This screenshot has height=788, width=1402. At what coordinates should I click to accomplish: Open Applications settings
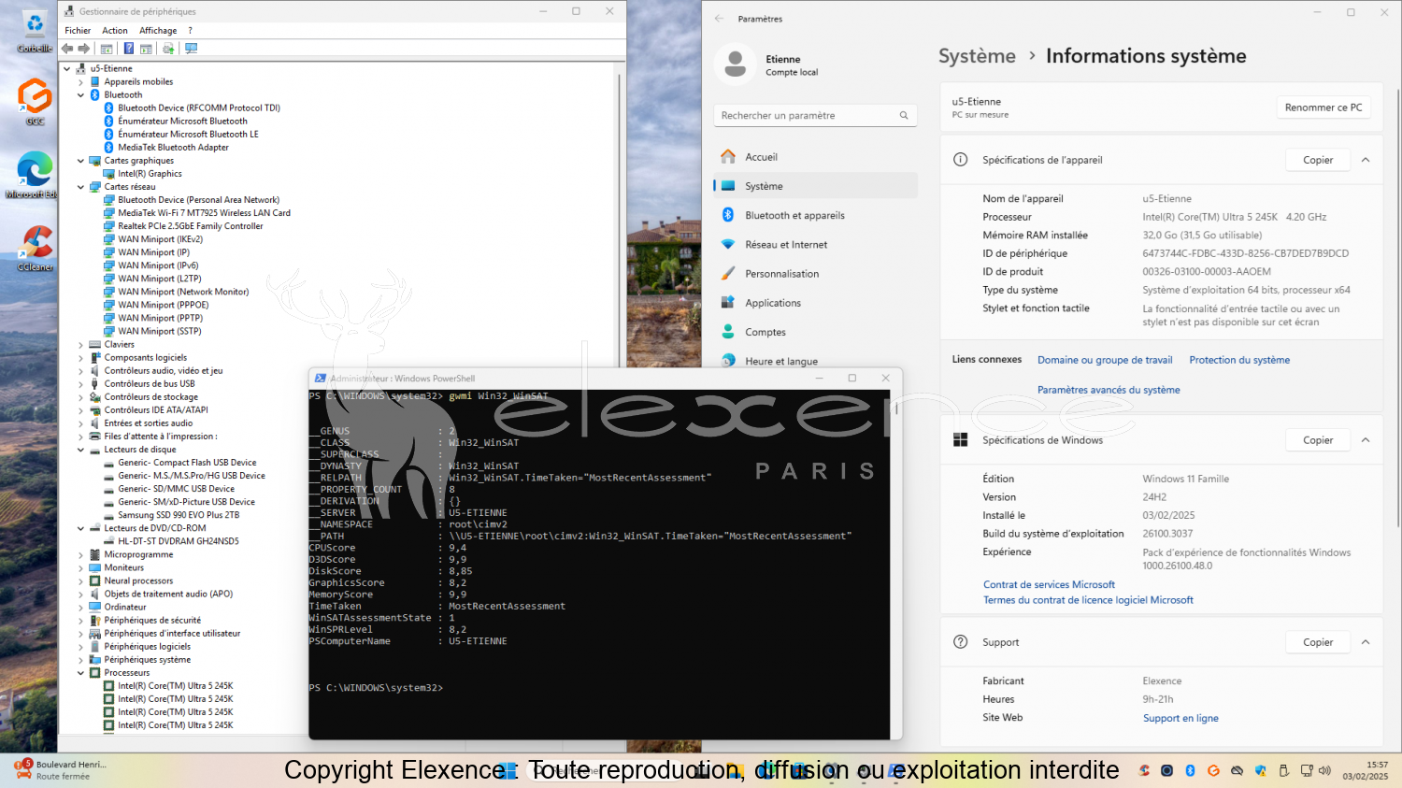[x=815, y=303]
